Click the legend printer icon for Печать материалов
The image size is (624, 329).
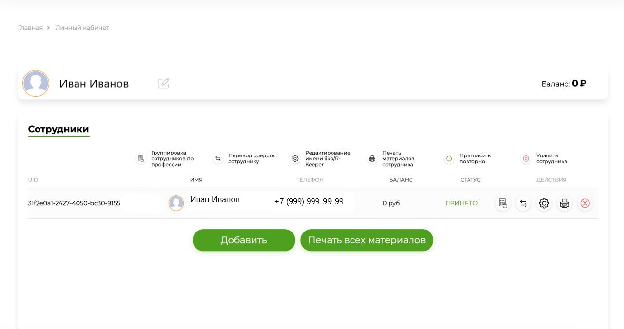372,158
